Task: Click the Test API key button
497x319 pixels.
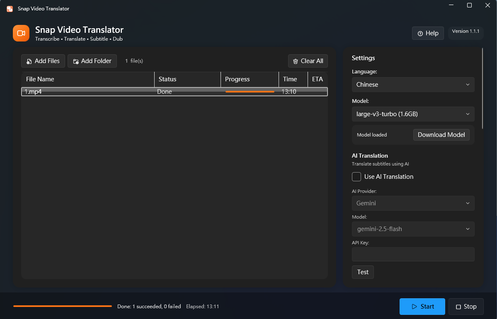Action: click(x=363, y=272)
